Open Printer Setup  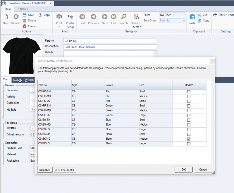[x=70, y=18]
